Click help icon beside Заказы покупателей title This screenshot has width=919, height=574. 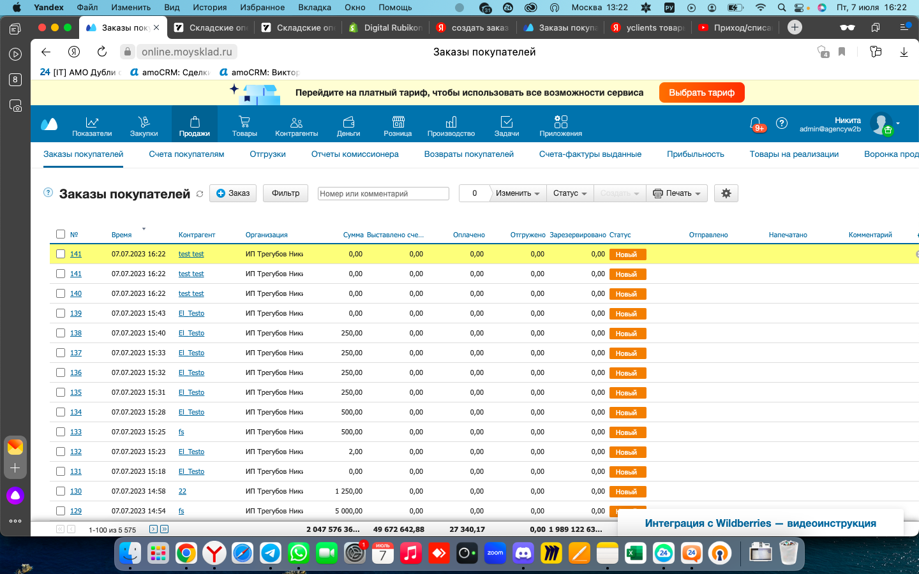click(x=48, y=193)
